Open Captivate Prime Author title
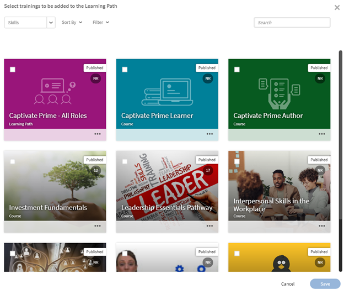The width and height of the screenshot is (344, 294). (268, 116)
